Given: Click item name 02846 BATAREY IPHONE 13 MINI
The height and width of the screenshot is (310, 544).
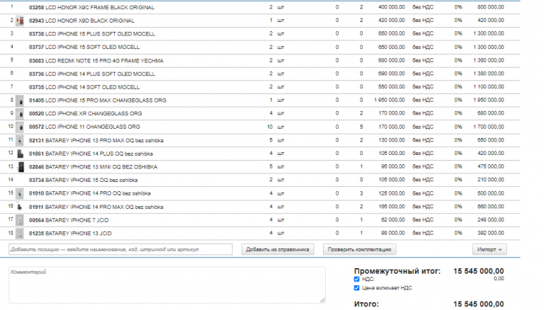Looking at the screenshot, I should (93, 167).
